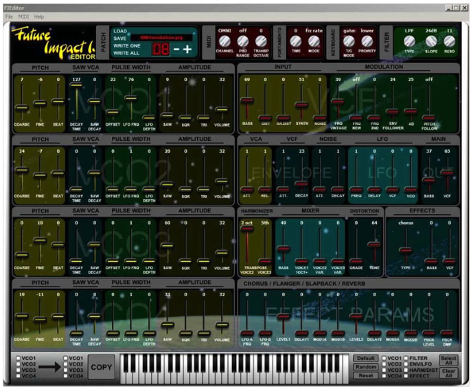Image resolution: width=471 pixels, height=389 pixels.
Task: Click the mixer BASS slider handle
Action: [x=284, y=249]
